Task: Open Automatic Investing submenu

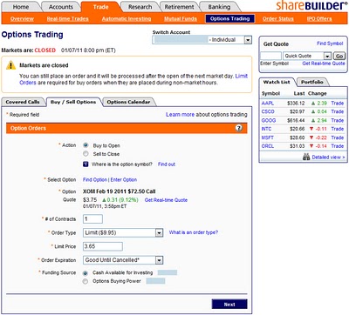Action: click(127, 19)
